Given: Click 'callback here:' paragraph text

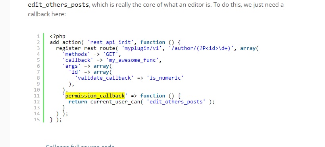Looking at the screenshot, I should point(47,14).
